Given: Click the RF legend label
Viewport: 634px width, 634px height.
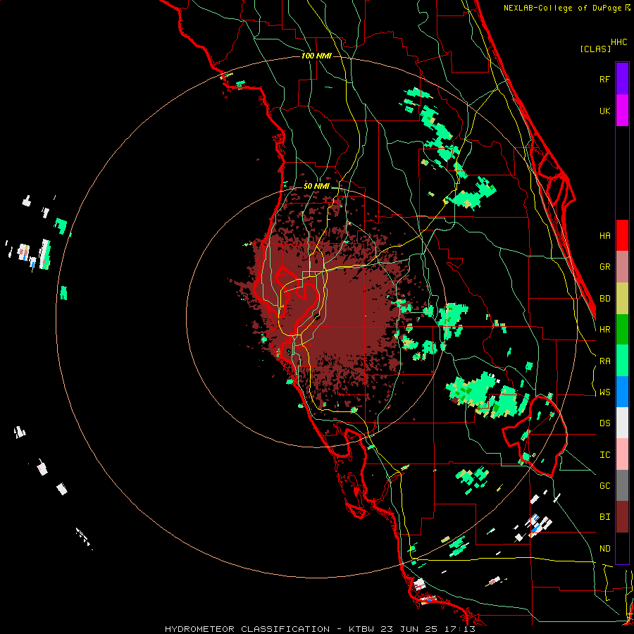Looking at the screenshot, I should [604, 79].
